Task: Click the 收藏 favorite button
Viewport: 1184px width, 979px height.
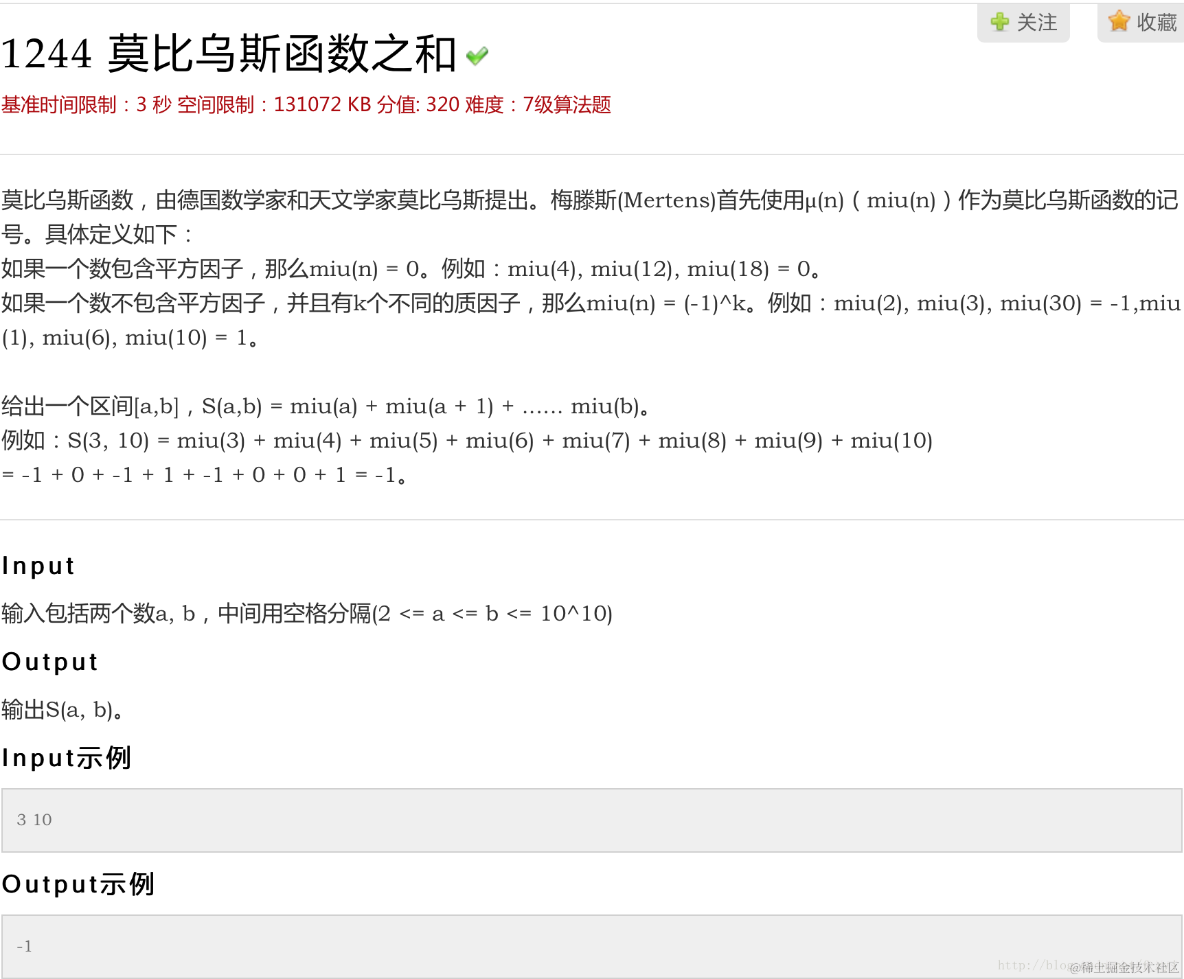Action: (1141, 23)
